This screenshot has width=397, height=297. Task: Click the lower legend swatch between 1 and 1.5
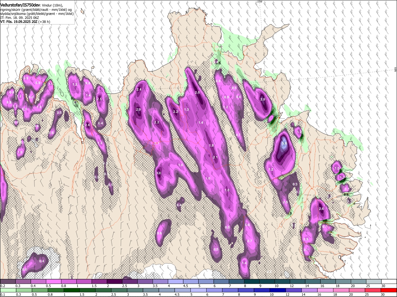point(72,290)
